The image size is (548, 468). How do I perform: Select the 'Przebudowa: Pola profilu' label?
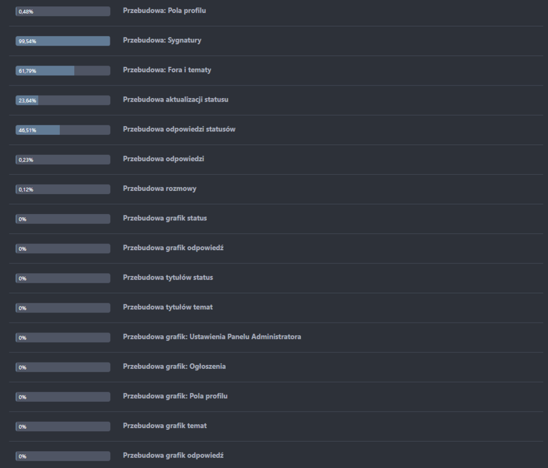[164, 11]
